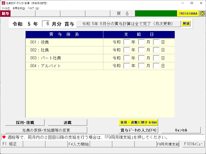Screen dimensions: 206x154
Task: Open the tiger mascot icon
Action: tap(202, 14)
